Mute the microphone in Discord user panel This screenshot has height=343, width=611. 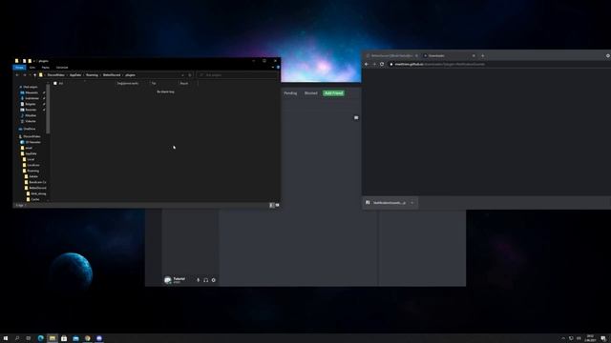[x=198, y=280]
